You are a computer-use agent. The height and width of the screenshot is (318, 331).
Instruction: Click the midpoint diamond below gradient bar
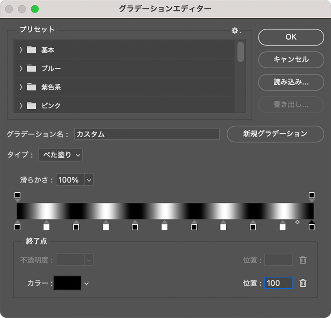pos(297,222)
